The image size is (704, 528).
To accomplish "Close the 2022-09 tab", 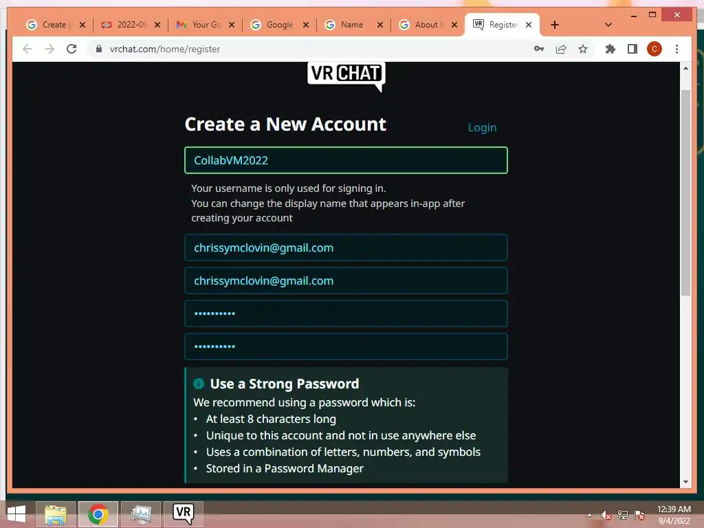I will click(x=157, y=25).
